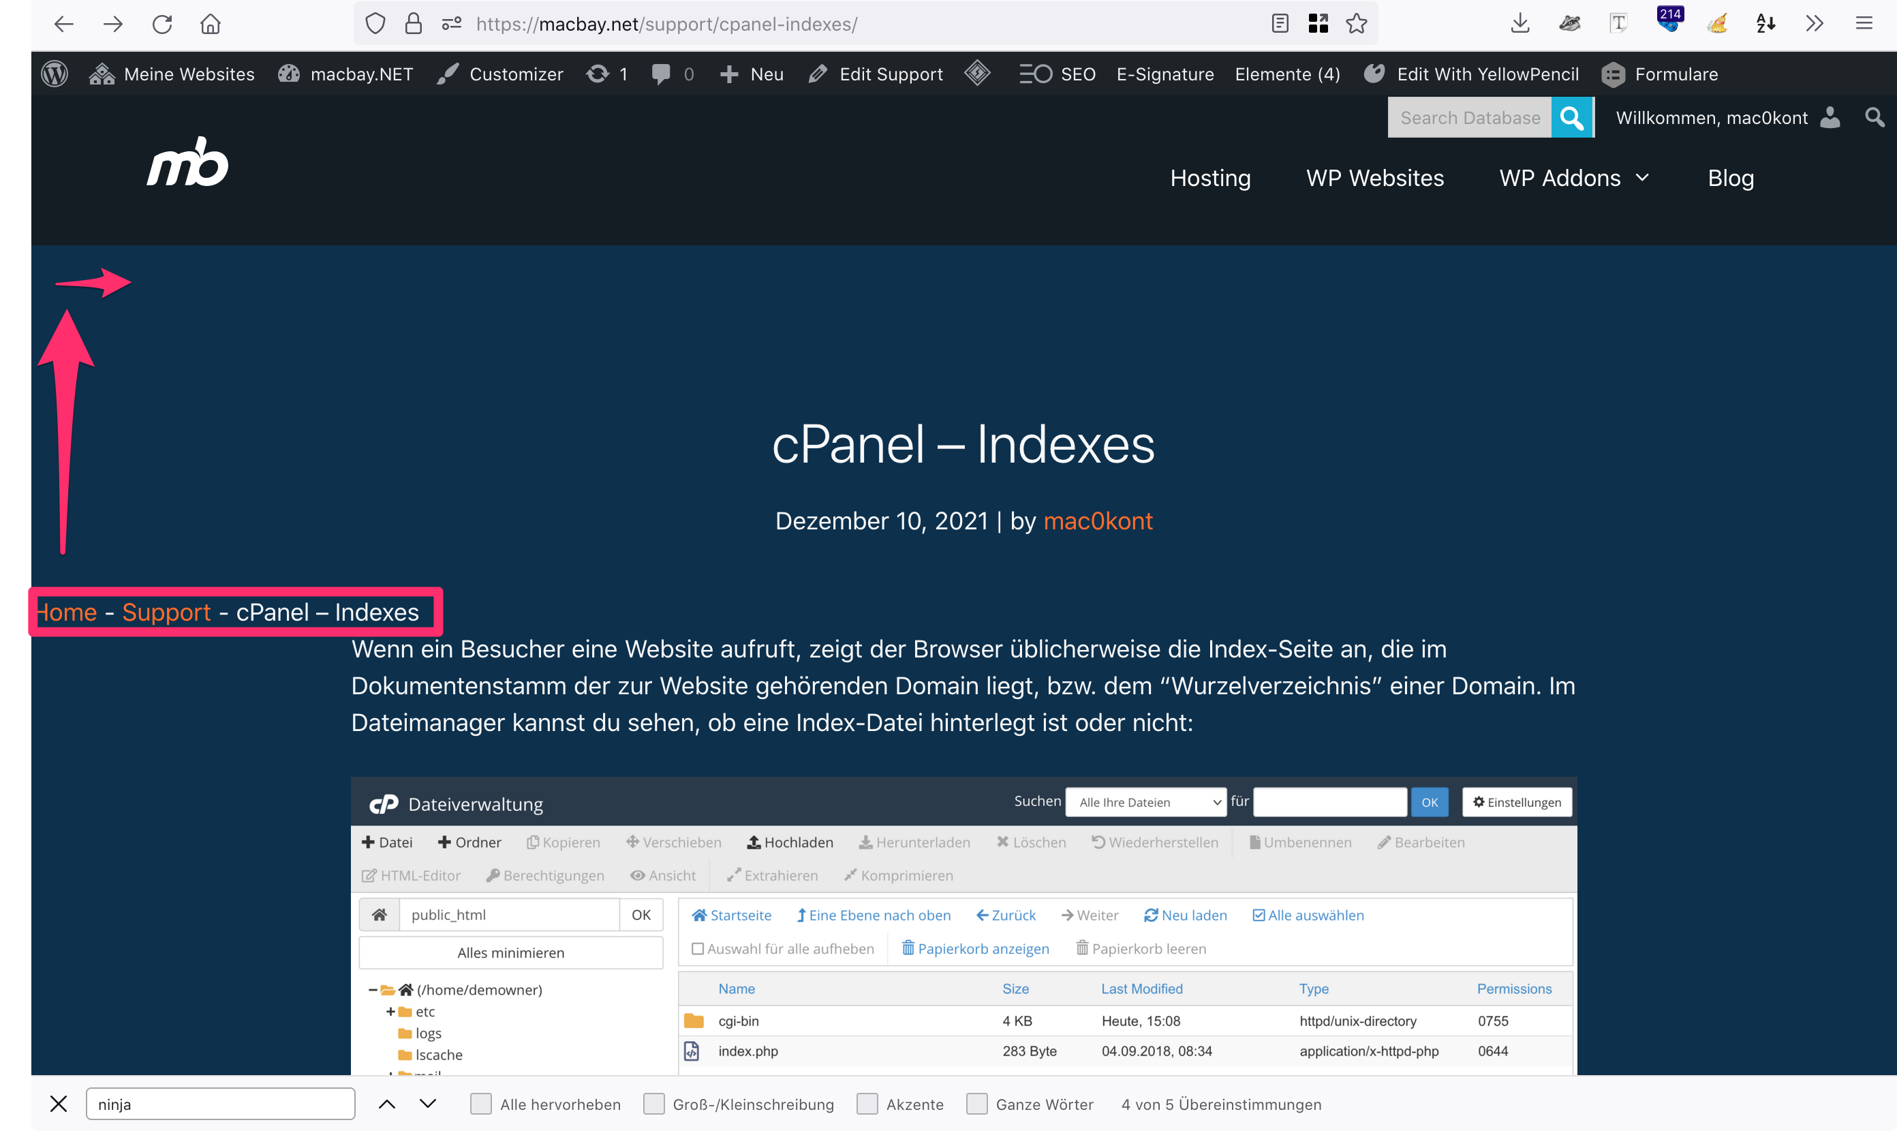Screen dimensions: 1897x1131
Task: Reload the page with the refresh icon
Action: pyautogui.click(x=161, y=24)
